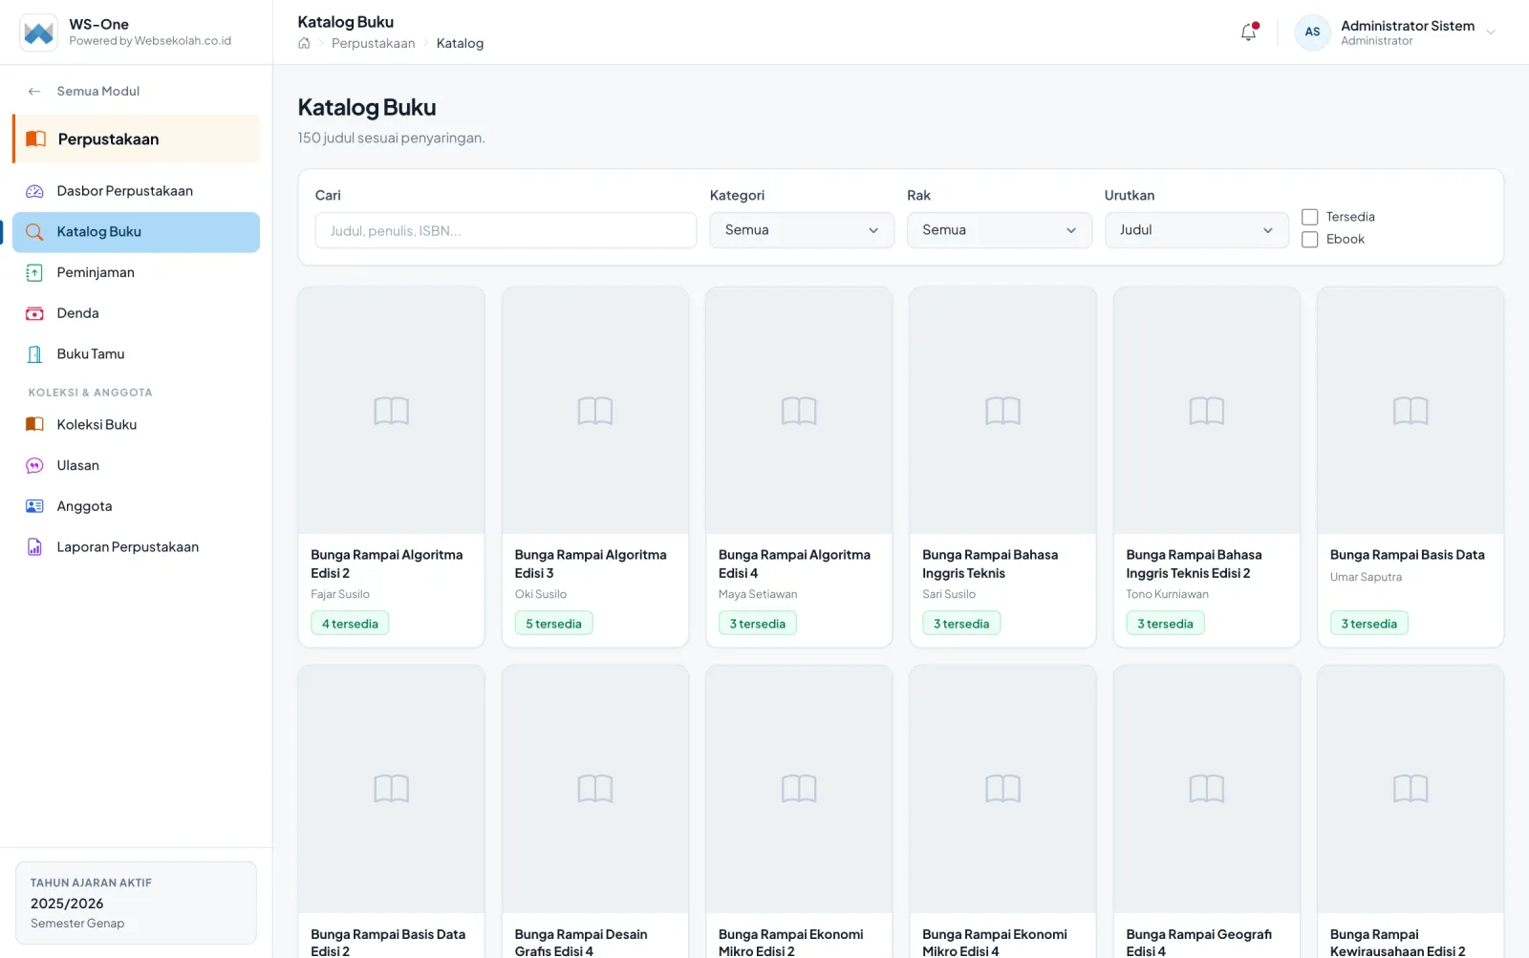Click the Dasbor Perpustakaan gauge icon
The width and height of the screenshot is (1529, 958).
[x=34, y=191]
